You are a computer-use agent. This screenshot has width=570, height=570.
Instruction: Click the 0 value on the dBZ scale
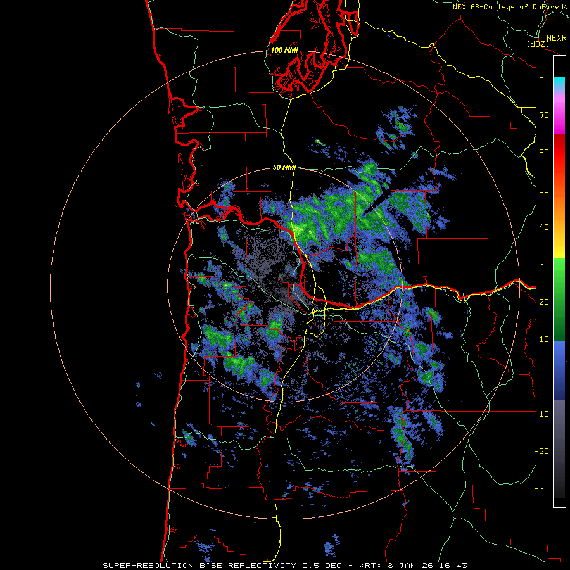click(x=547, y=377)
